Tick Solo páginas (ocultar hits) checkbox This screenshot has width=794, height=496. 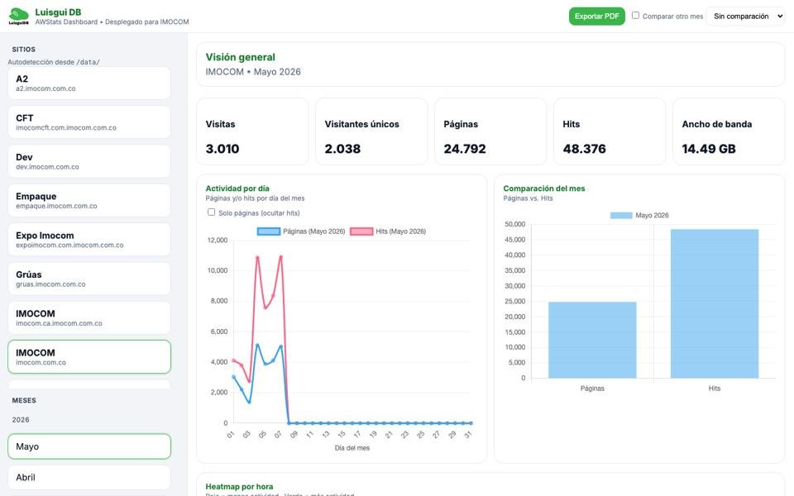click(211, 212)
